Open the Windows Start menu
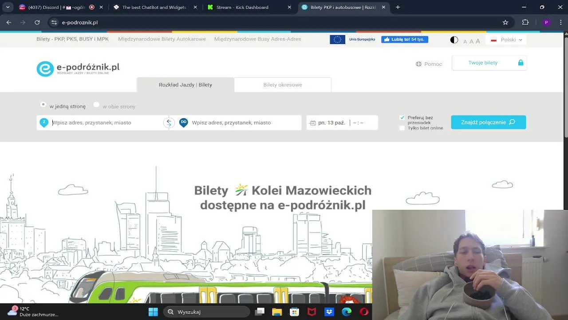This screenshot has width=568, height=320. tap(153, 312)
